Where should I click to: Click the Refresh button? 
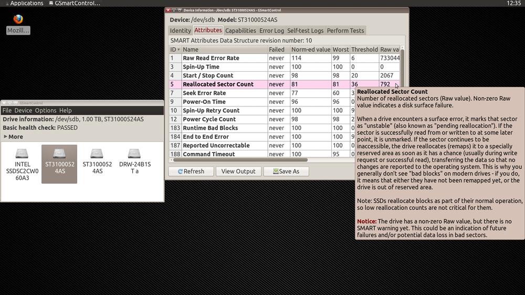click(191, 171)
